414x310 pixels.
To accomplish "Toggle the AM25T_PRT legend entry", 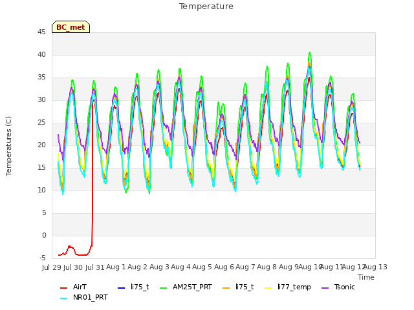I will (186, 287).
